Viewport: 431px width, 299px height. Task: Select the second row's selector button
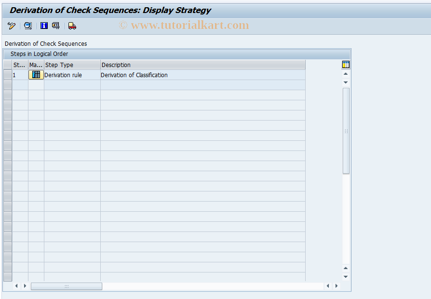coord(8,85)
